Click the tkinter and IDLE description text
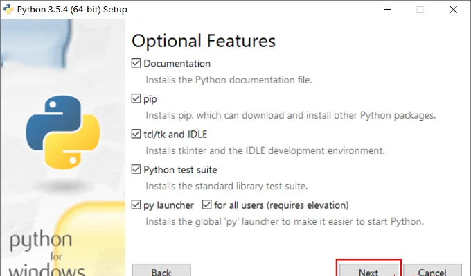 tap(265, 150)
